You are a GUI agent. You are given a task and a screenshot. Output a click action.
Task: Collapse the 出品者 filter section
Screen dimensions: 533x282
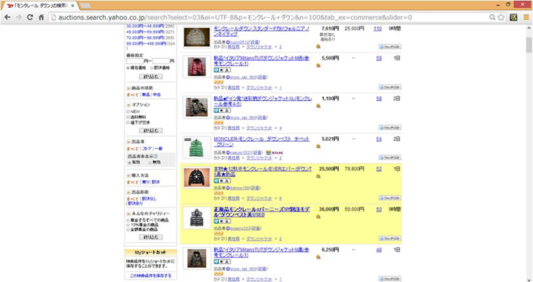coord(129,142)
